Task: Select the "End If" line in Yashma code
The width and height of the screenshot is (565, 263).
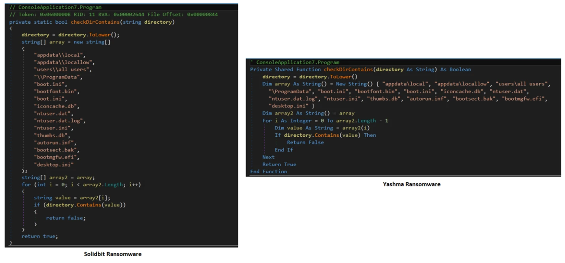Action: 284,150
